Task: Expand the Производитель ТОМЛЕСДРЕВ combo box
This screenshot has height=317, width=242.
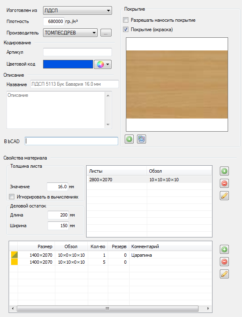Action: pyautogui.click(x=70, y=32)
